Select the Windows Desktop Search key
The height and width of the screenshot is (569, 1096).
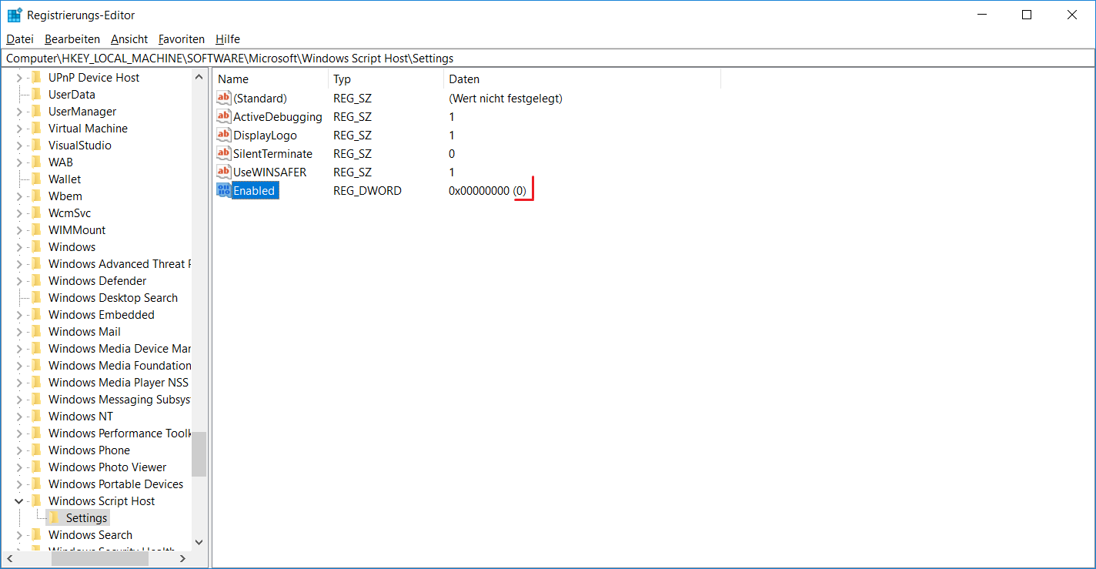pos(113,297)
